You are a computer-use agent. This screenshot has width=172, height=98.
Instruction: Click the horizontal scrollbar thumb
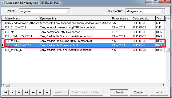point(8,84)
